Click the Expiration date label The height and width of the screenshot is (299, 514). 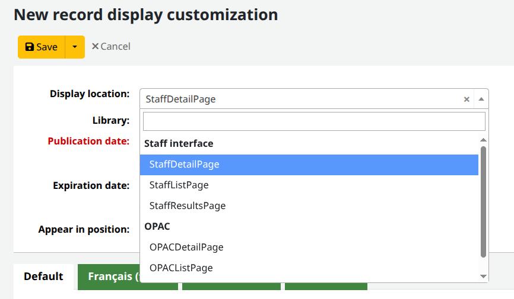pyautogui.click(x=91, y=185)
